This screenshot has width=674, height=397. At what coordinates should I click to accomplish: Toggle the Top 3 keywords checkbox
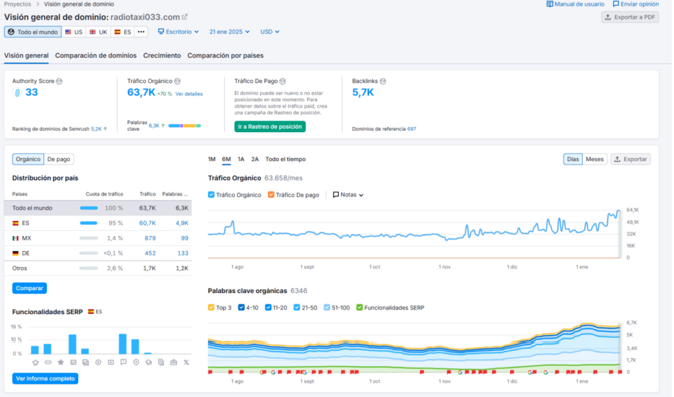point(211,308)
